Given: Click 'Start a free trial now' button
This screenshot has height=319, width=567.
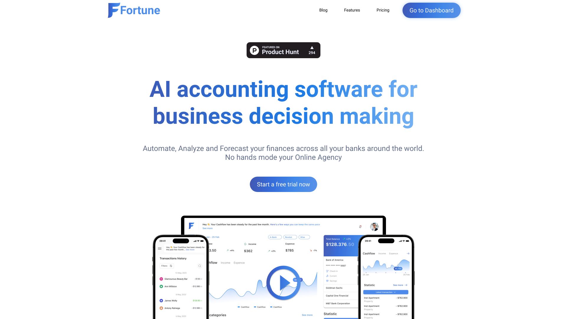Looking at the screenshot, I should (x=283, y=184).
